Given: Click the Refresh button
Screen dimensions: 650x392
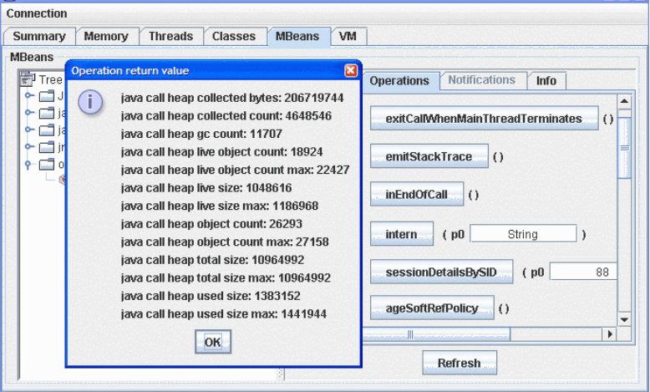Looking at the screenshot, I should point(460,363).
